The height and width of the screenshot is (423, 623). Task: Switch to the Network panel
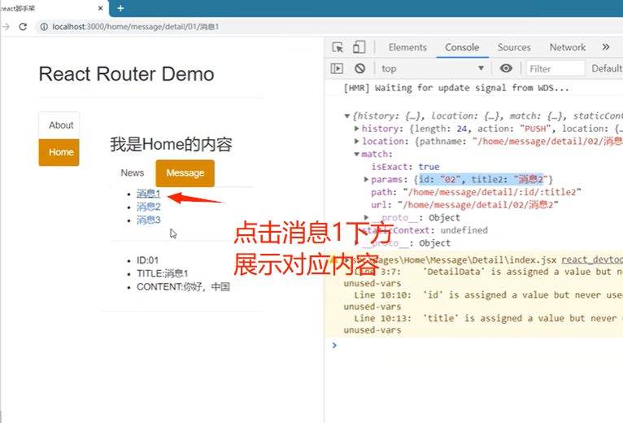point(568,47)
